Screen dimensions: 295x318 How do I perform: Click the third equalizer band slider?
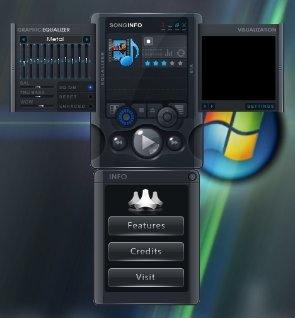38,61
